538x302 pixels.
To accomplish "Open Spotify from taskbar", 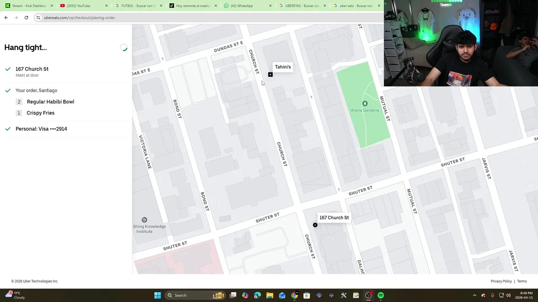I will tap(381, 295).
